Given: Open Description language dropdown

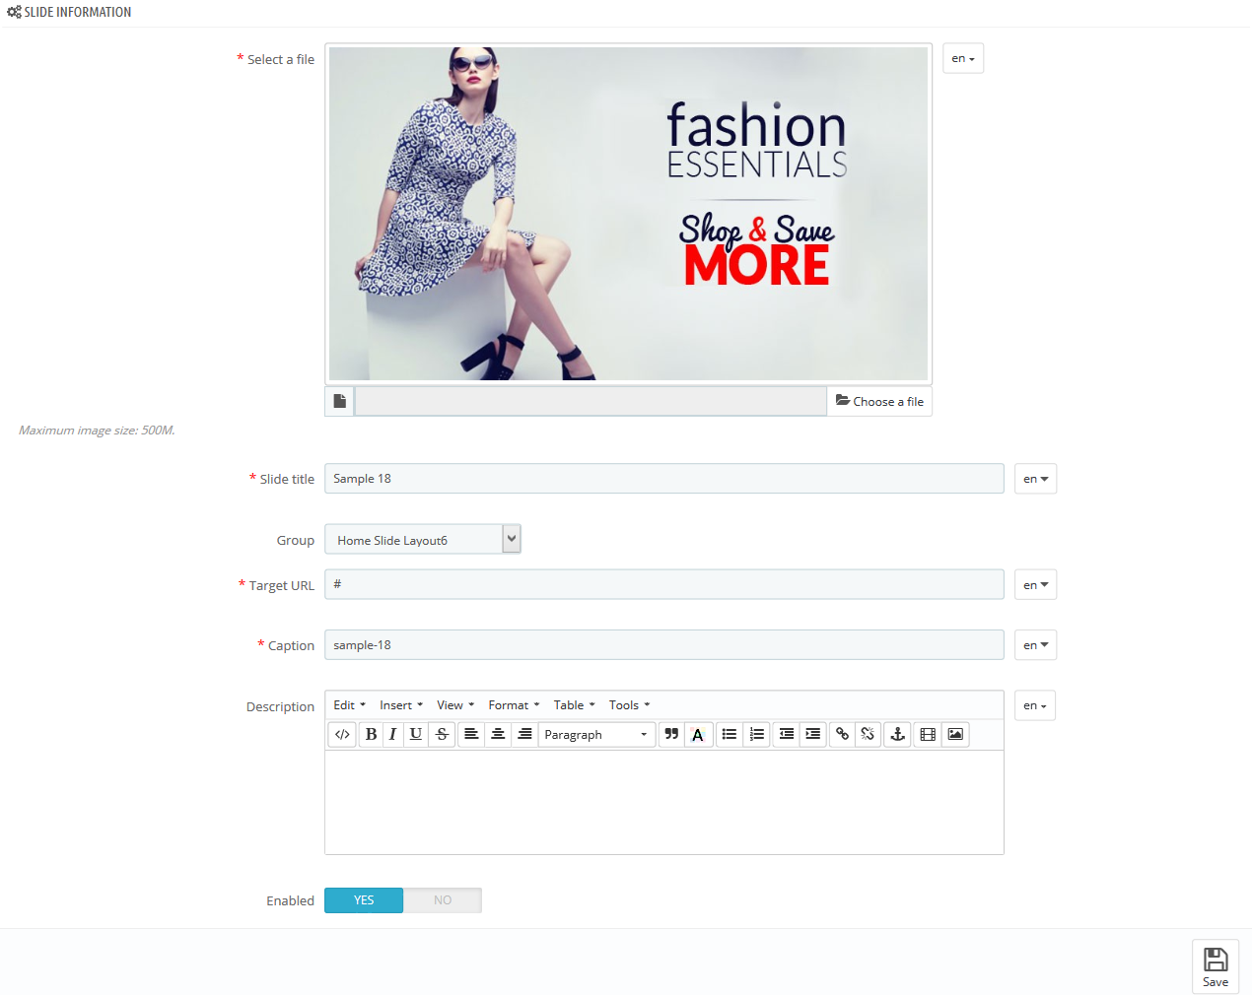Looking at the screenshot, I should click(1035, 705).
